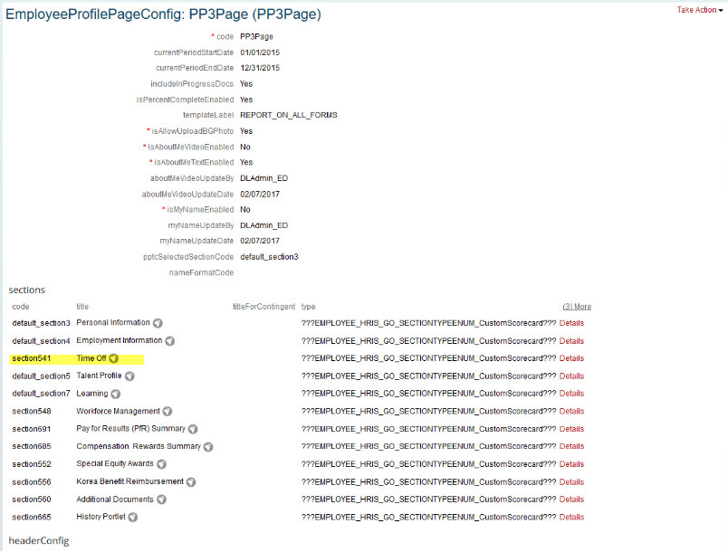Select the default_section7 code cell
Viewport: 728px width, 552px height.
(x=41, y=394)
